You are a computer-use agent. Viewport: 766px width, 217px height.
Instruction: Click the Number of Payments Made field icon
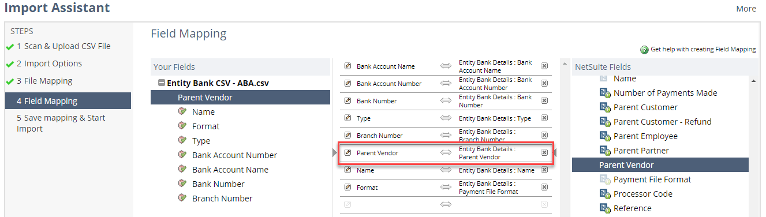(x=604, y=93)
